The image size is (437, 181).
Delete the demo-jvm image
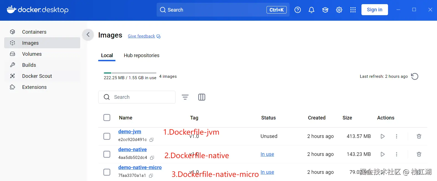419,136
